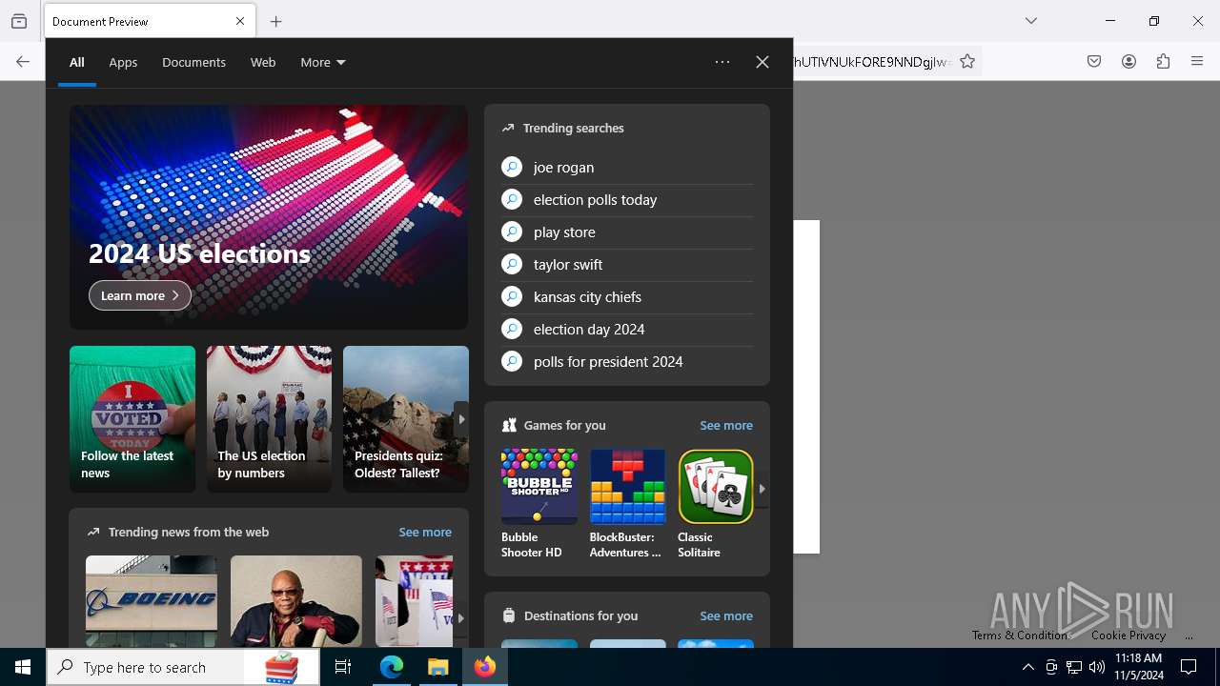The height and width of the screenshot is (686, 1220).
Task: Close the Document Preview tab
Action: pos(240,21)
